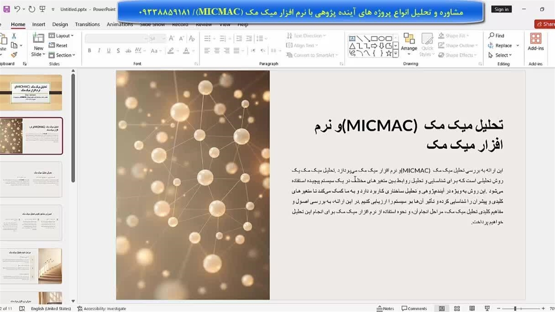Screen dimensions: 555x312
Task: Toggle Italic formatting
Action: [99, 51]
